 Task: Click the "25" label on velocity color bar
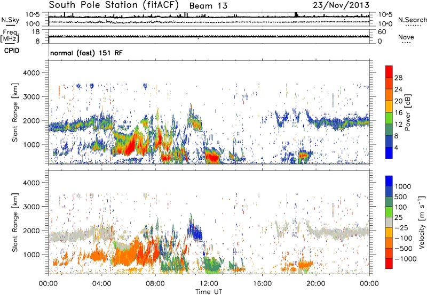coord(398,218)
